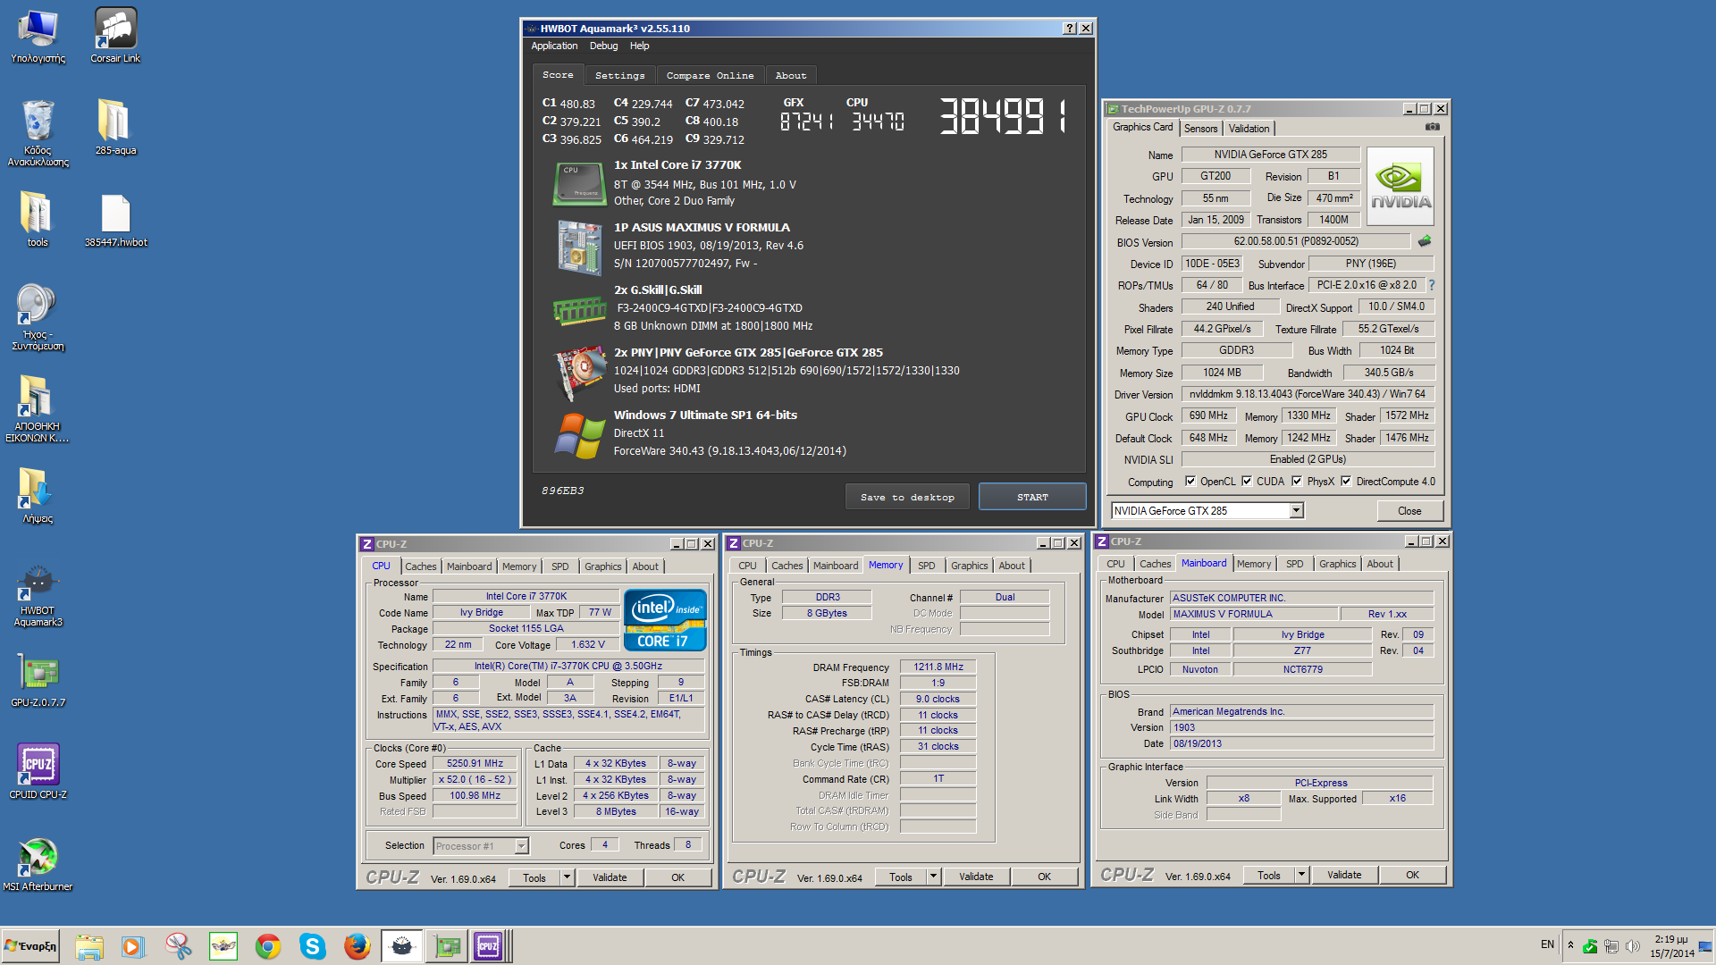The width and height of the screenshot is (1716, 965).
Task: Switch to HWBOT Aquamark taskbar button
Action: 401,946
